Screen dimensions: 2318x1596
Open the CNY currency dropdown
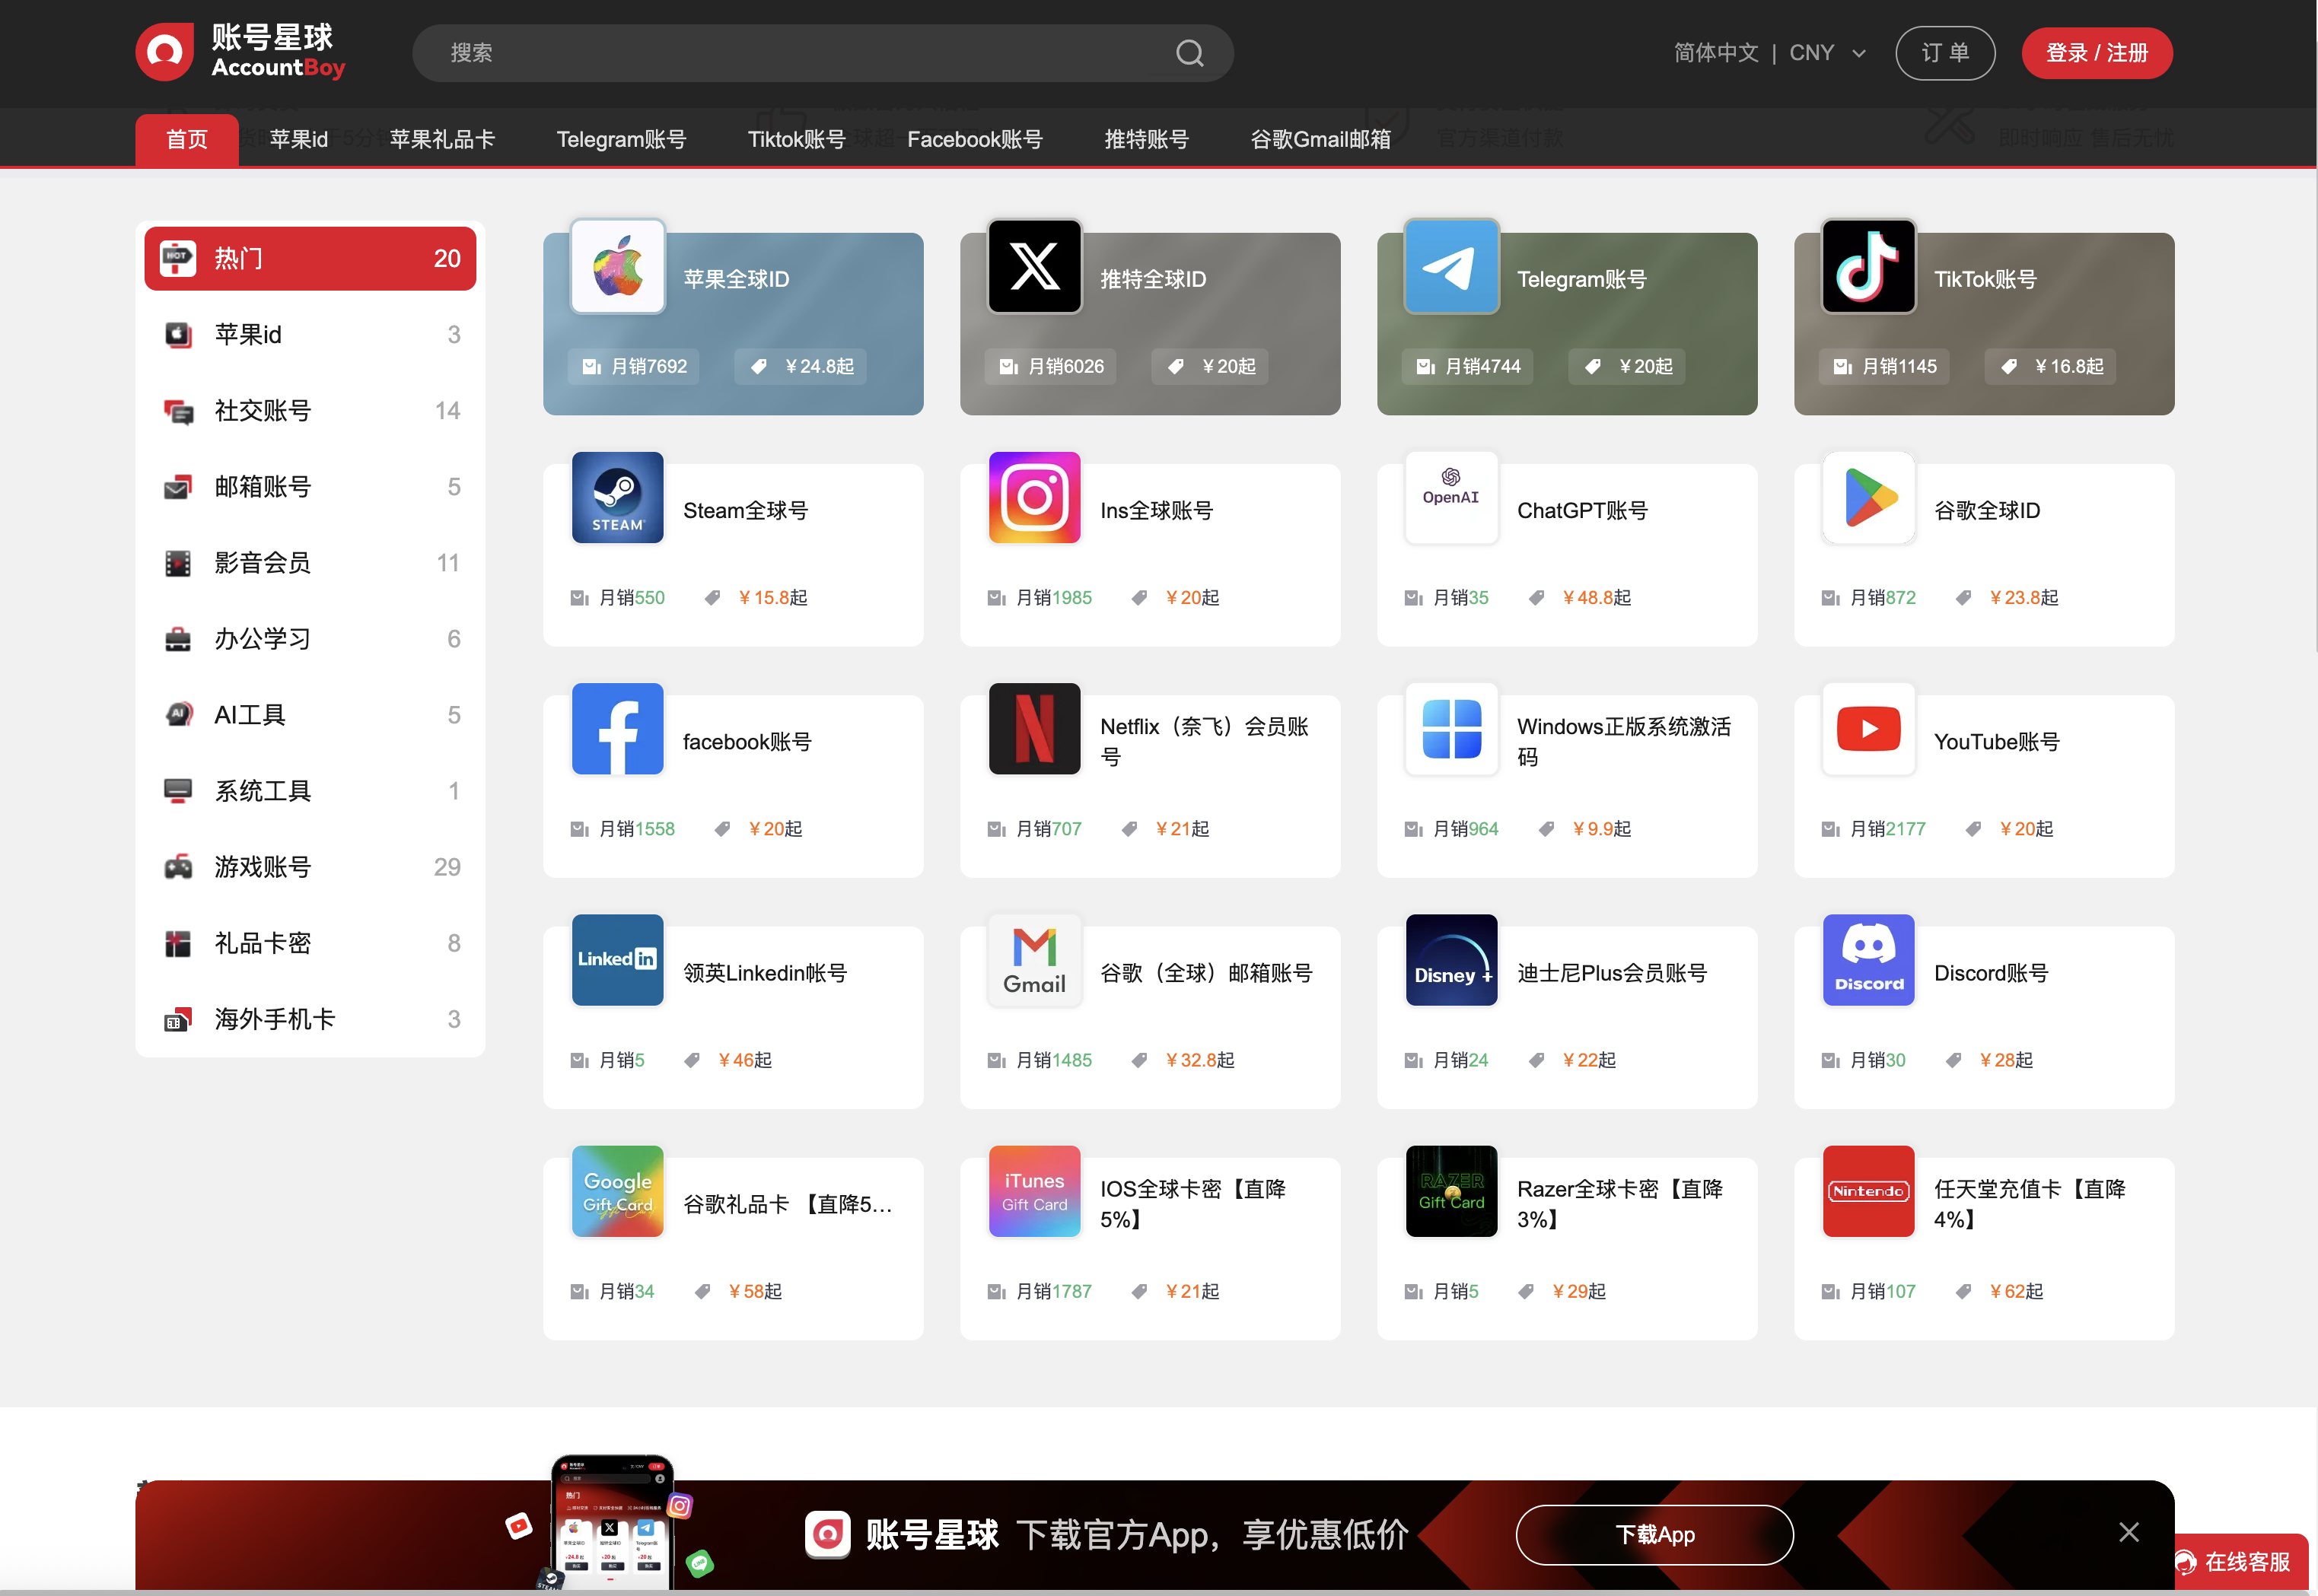pyautogui.click(x=1828, y=52)
